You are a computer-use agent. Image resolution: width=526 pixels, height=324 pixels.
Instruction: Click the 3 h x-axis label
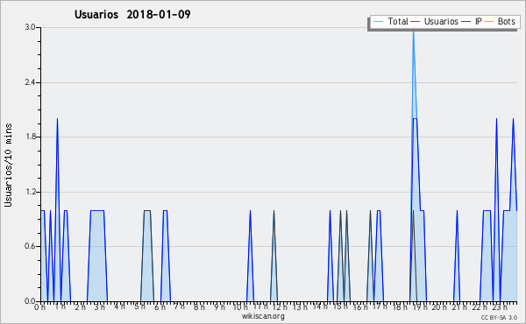click(x=99, y=306)
